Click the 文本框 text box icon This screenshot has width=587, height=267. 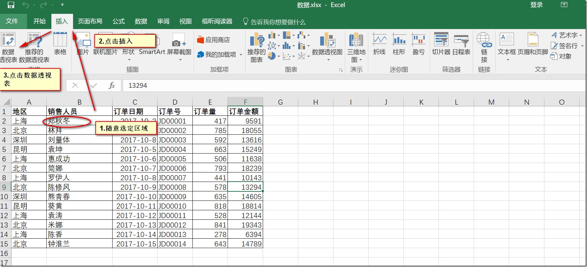(507, 40)
